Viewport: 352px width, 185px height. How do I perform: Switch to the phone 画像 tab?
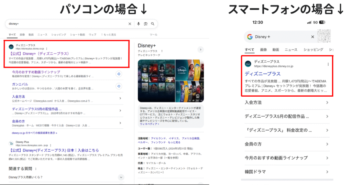pyautogui.click(x=264, y=50)
